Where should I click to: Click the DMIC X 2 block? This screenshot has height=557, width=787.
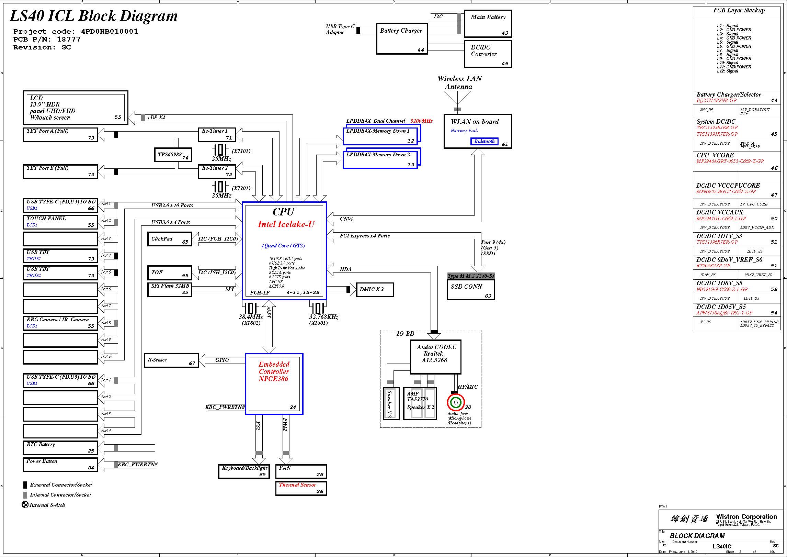coord(375,289)
